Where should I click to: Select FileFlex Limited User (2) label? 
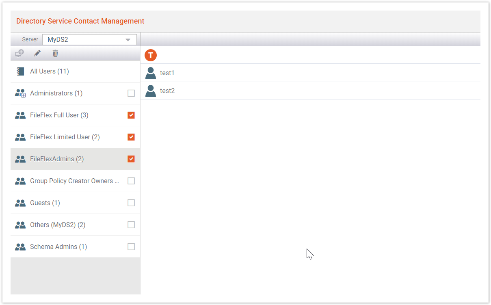coord(65,137)
